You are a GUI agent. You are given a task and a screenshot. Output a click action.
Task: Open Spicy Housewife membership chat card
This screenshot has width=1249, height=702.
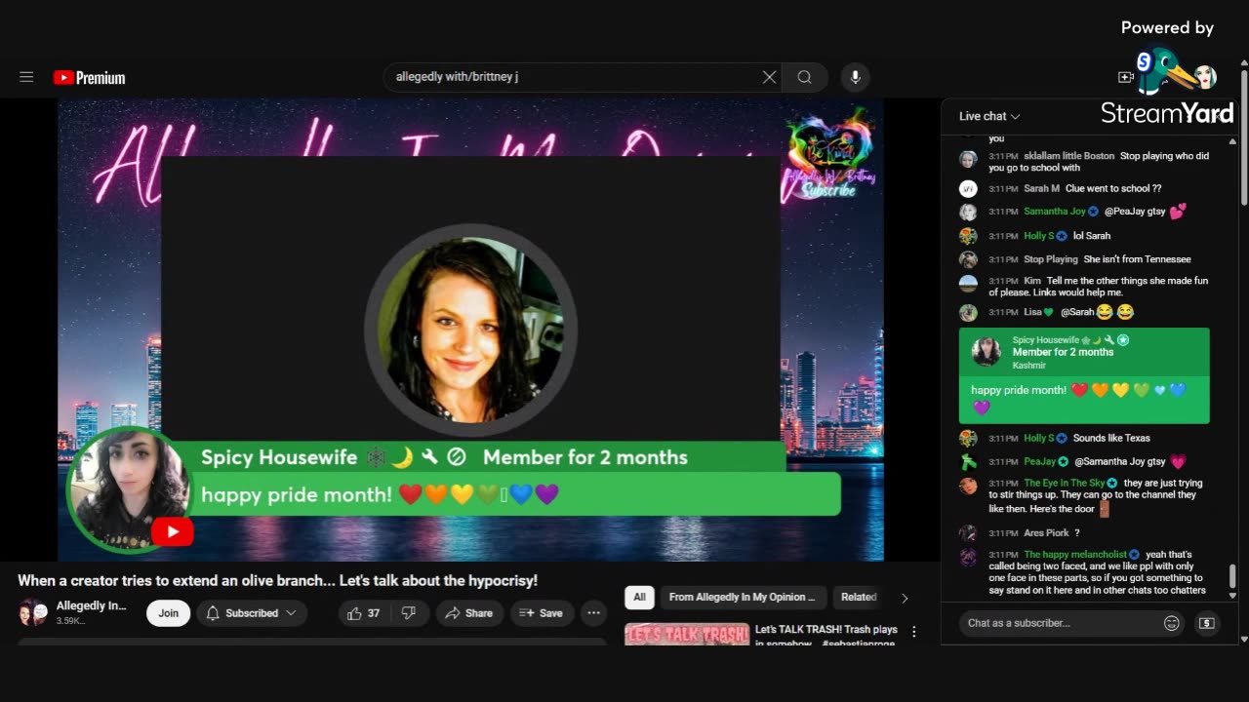pyautogui.click(x=1084, y=375)
